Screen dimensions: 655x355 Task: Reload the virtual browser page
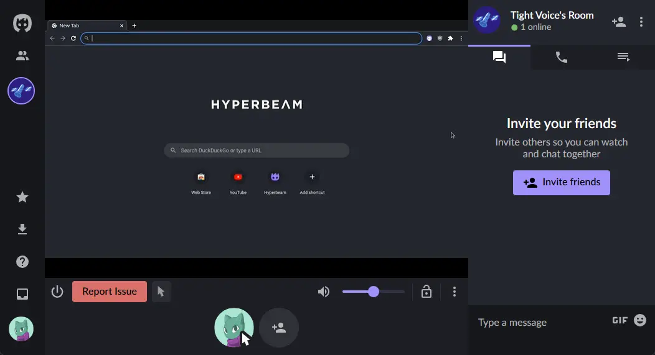pos(73,38)
